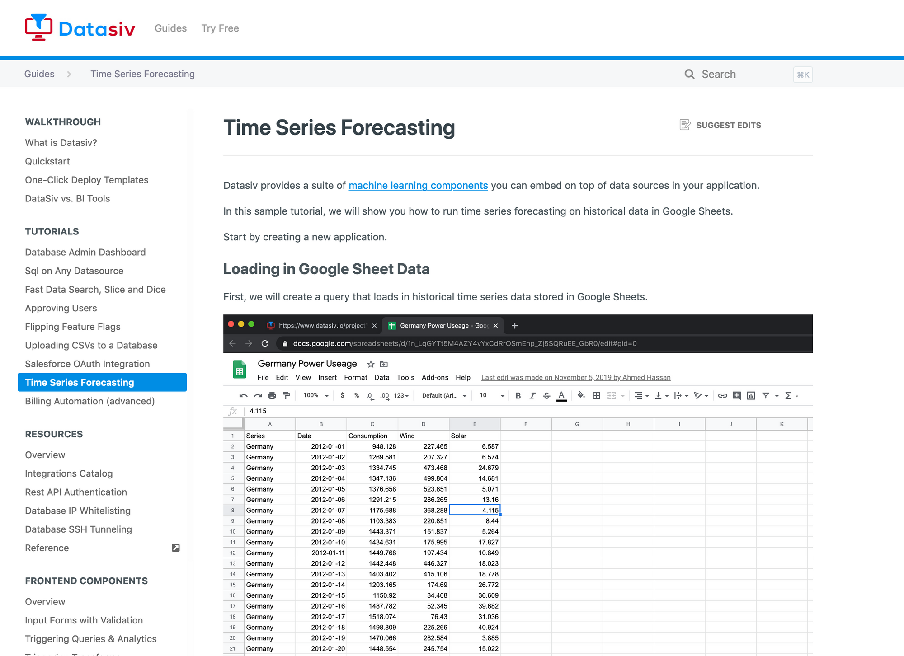Viewport: 904px width, 656px height.
Task: Click the Reference external link icon
Action: click(176, 548)
